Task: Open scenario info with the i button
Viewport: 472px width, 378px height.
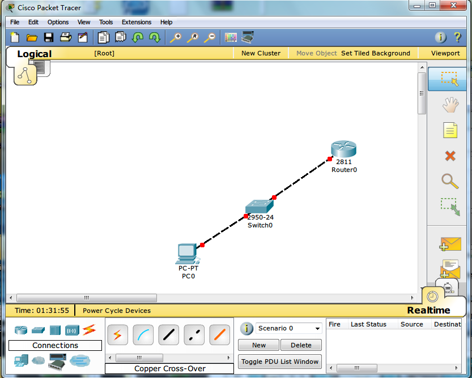Action: (246, 328)
